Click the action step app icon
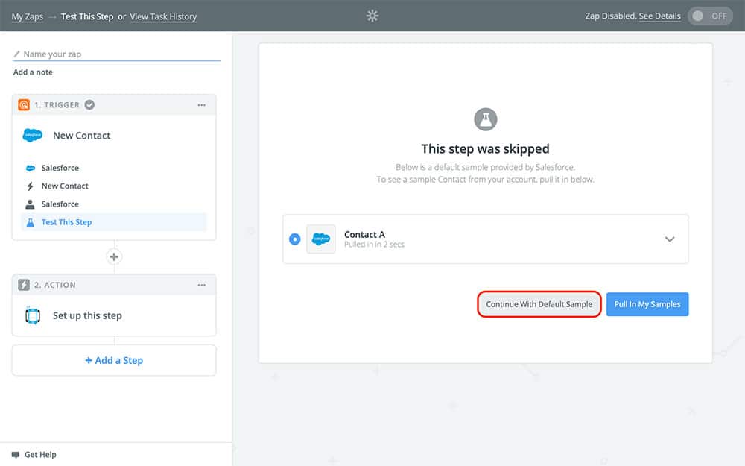 (33, 315)
